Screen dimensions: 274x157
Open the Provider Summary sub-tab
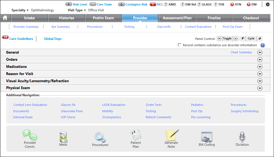click(26, 27)
